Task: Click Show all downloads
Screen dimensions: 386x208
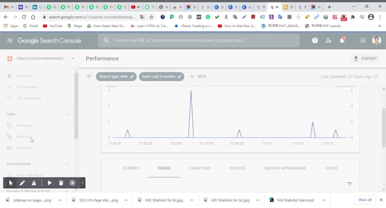Action: [365, 200]
